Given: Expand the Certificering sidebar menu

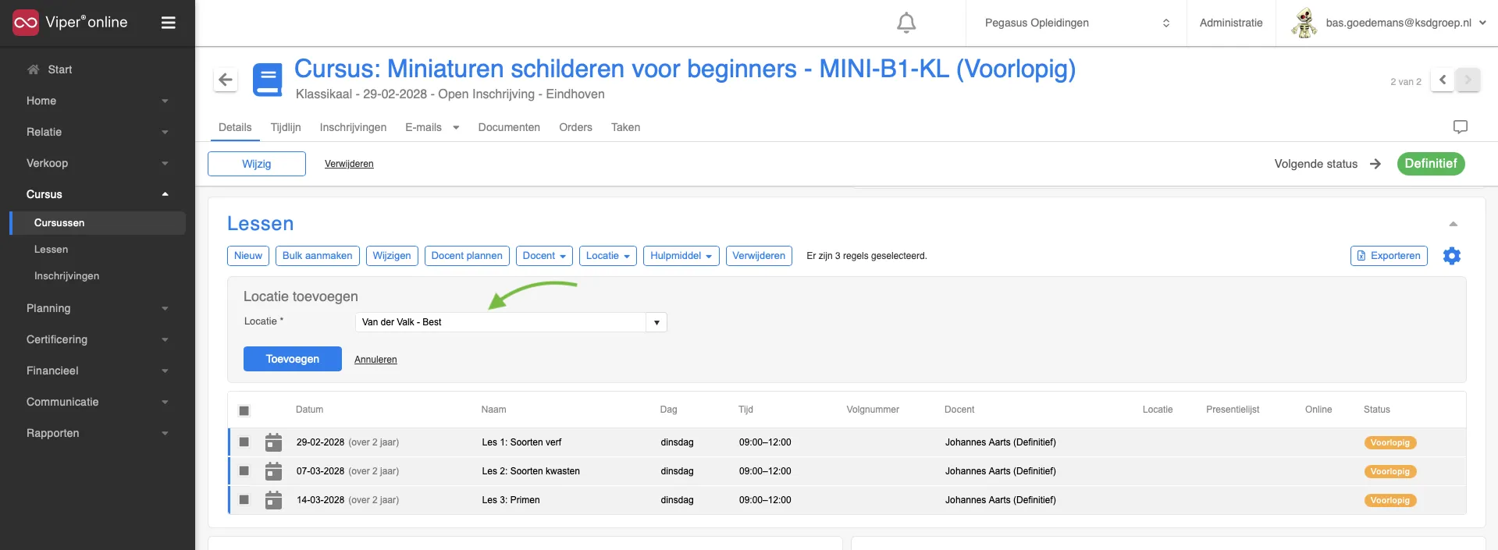Looking at the screenshot, I should (x=98, y=339).
